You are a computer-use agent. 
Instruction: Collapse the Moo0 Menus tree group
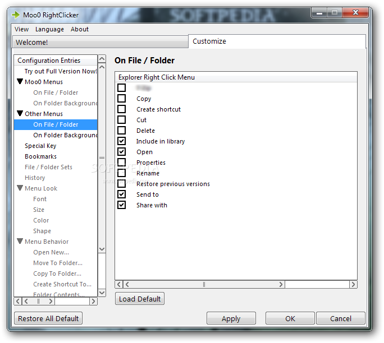pos(20,82)
